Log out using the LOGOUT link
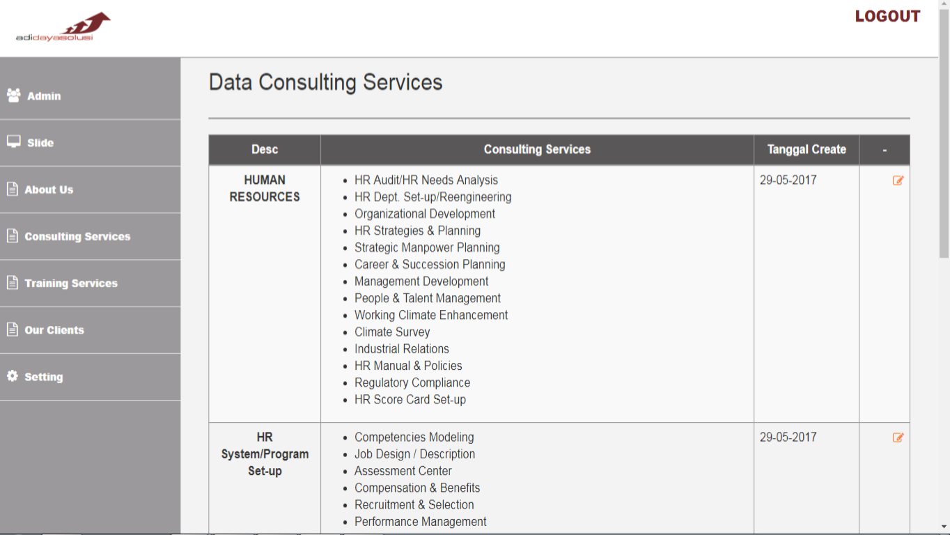 click(x=887, y=17)
